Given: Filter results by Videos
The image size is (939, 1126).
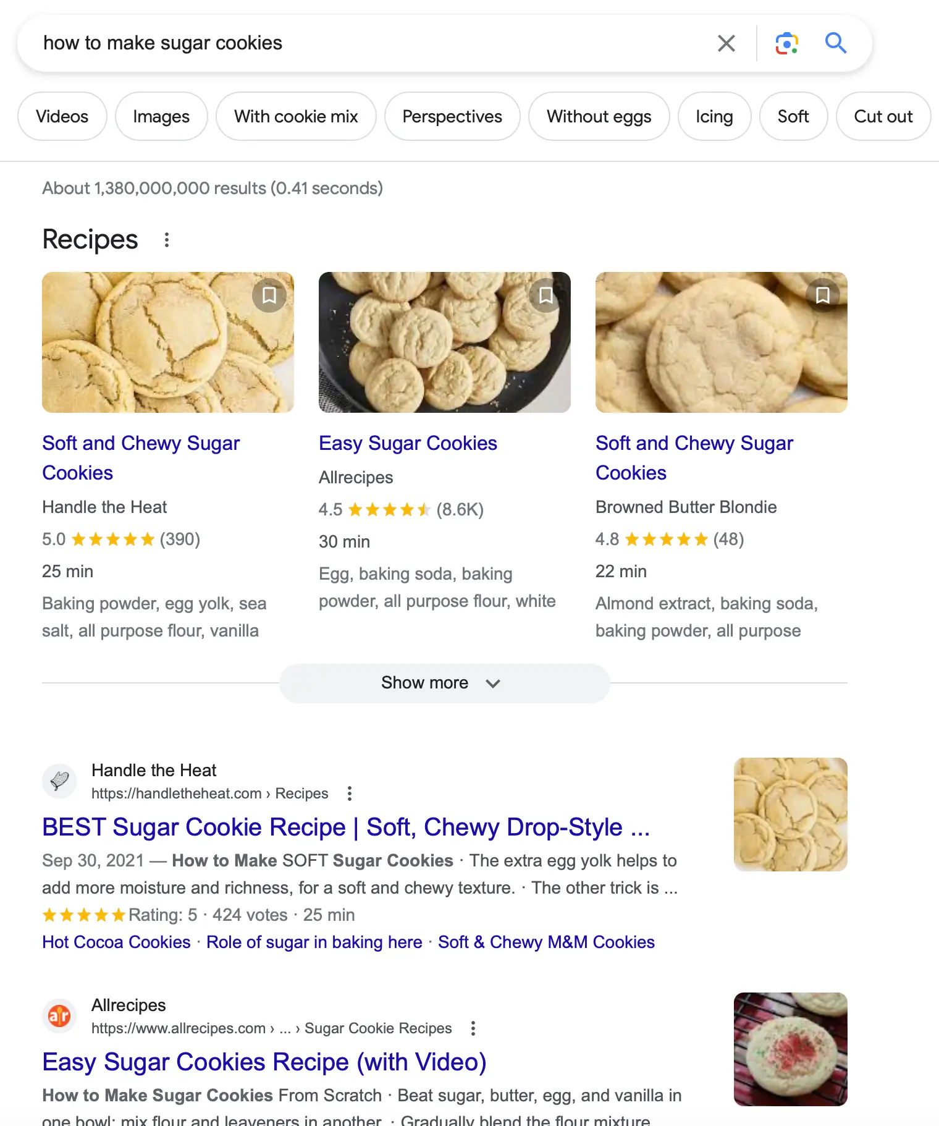Looking at the screenshot, I should (x=62, y=116).
